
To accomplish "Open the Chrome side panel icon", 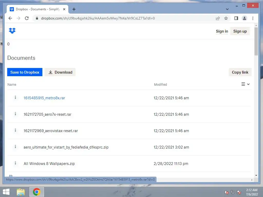I will point(236,18).
